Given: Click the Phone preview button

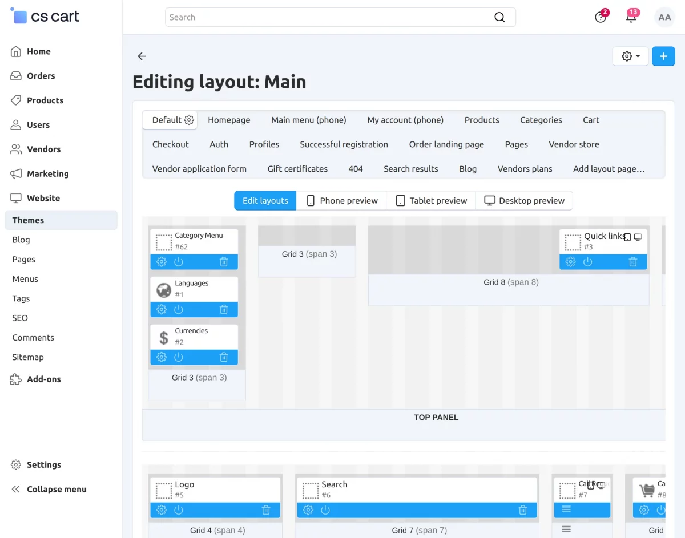Looking at the screenshot, I should [x=341, y=200].
